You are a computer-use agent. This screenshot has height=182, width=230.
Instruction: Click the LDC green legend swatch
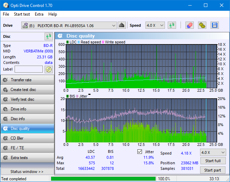click(x=68, y=42)
